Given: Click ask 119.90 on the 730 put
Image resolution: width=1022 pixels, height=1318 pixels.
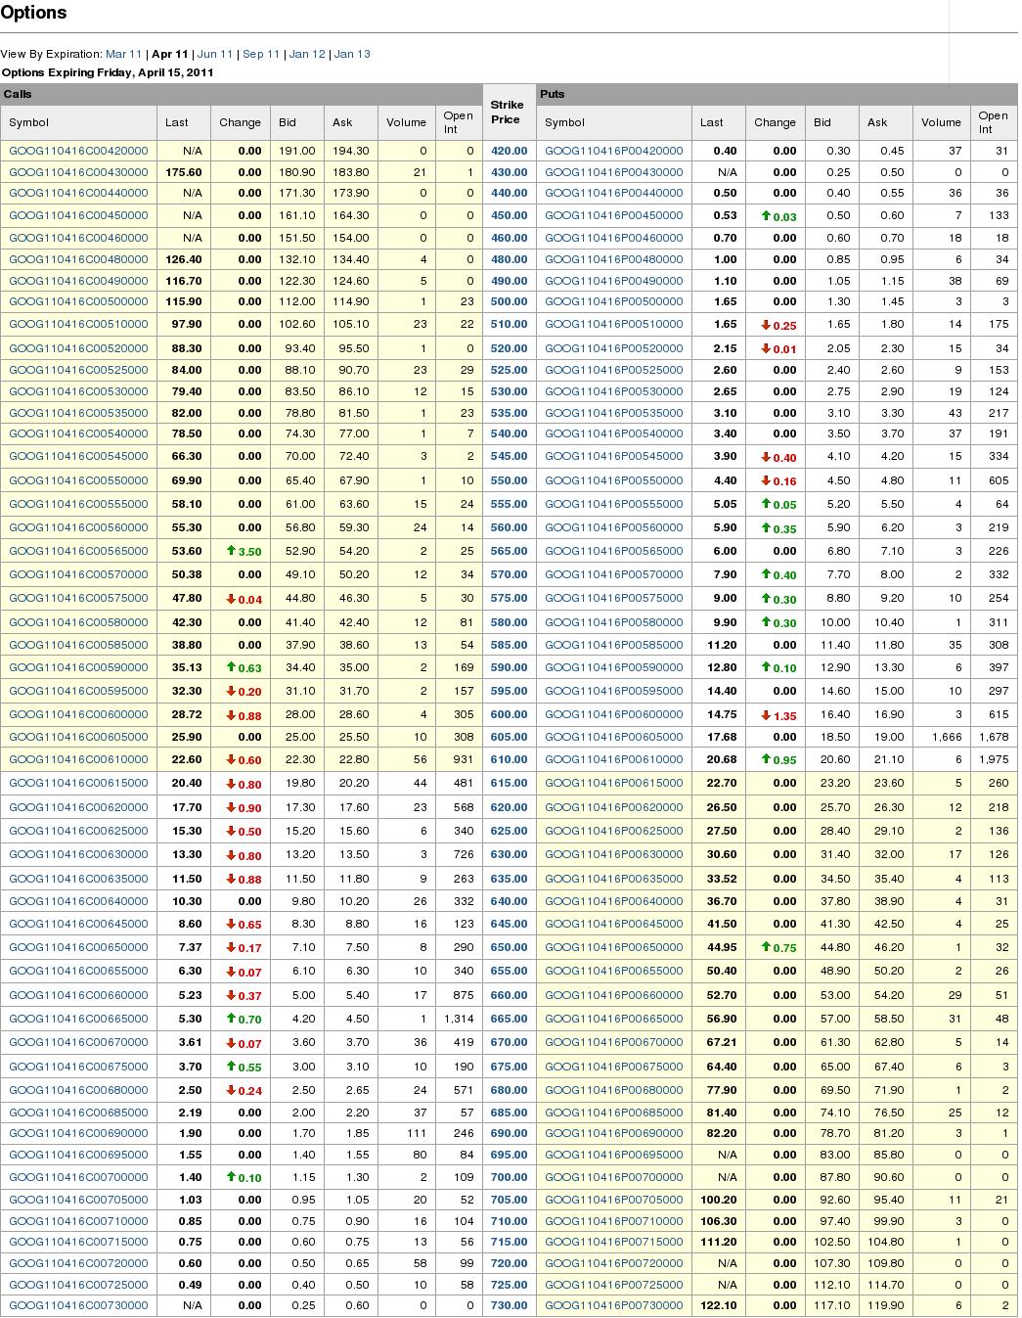Looking at the screenshot, I should [886, 1305].
